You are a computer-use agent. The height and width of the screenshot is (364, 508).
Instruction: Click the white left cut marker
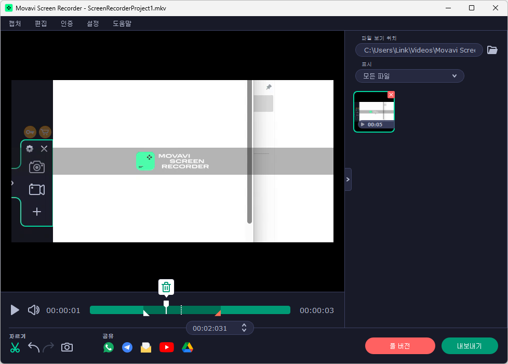146,313
